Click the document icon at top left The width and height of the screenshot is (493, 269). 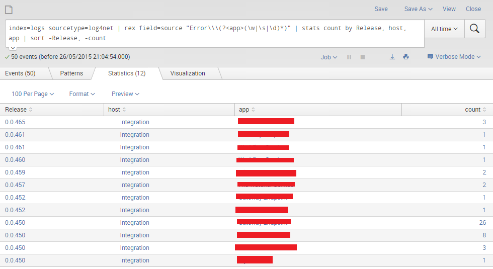tap(9, 10)
